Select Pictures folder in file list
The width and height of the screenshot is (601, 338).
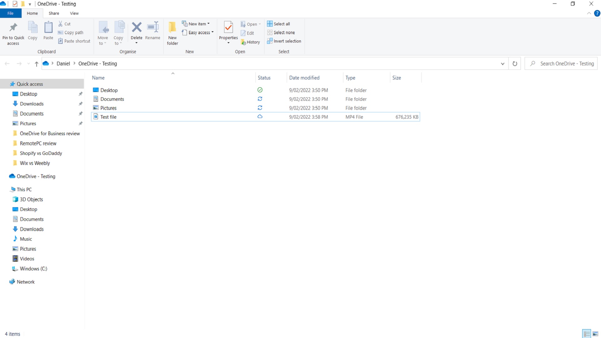click(x=255, y=108)
